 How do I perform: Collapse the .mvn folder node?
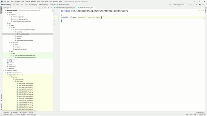click(x=5, y=13)
